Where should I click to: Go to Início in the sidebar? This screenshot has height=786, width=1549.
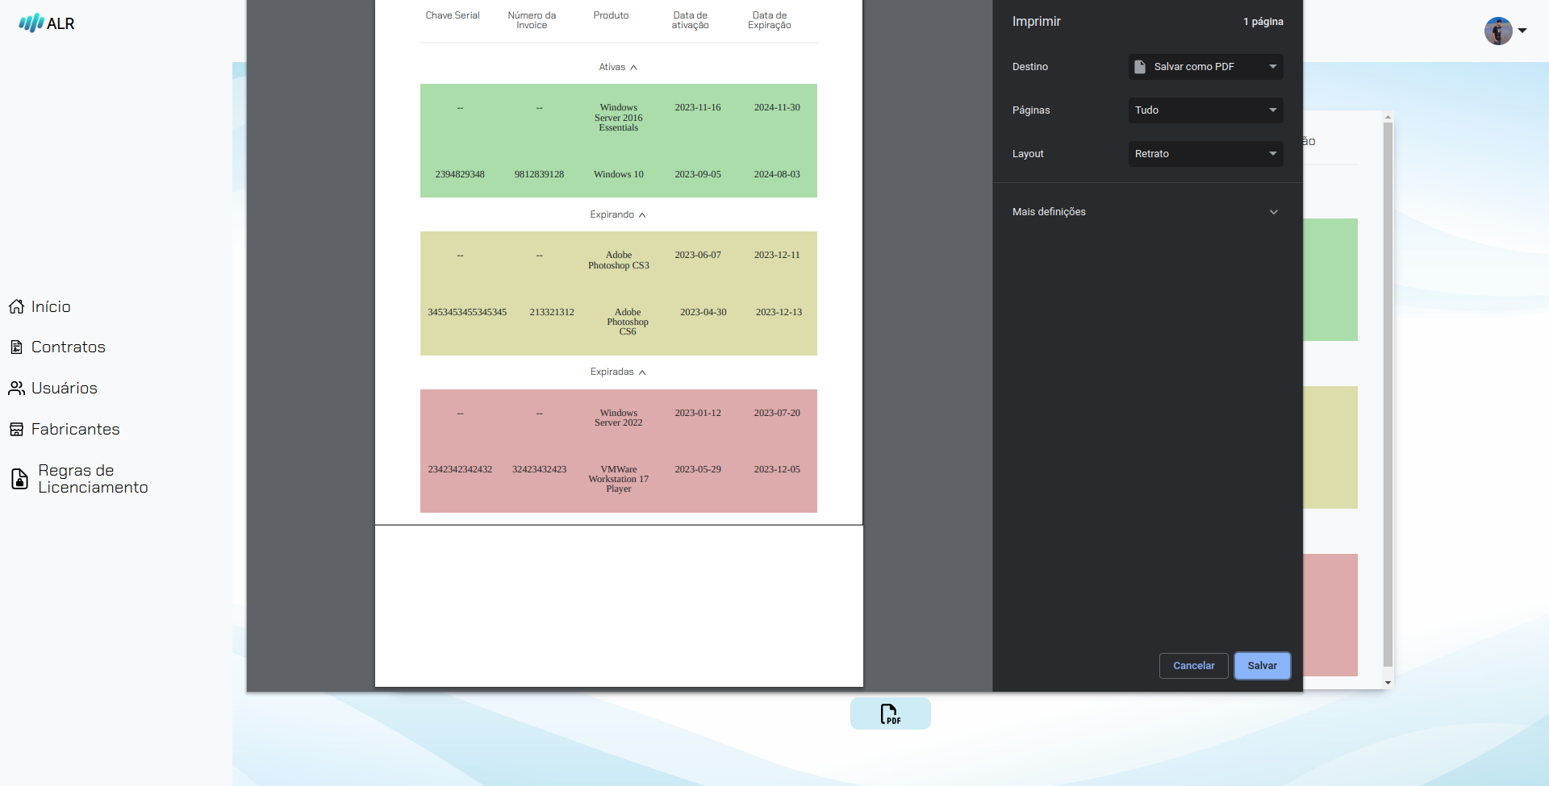[51, 306]
